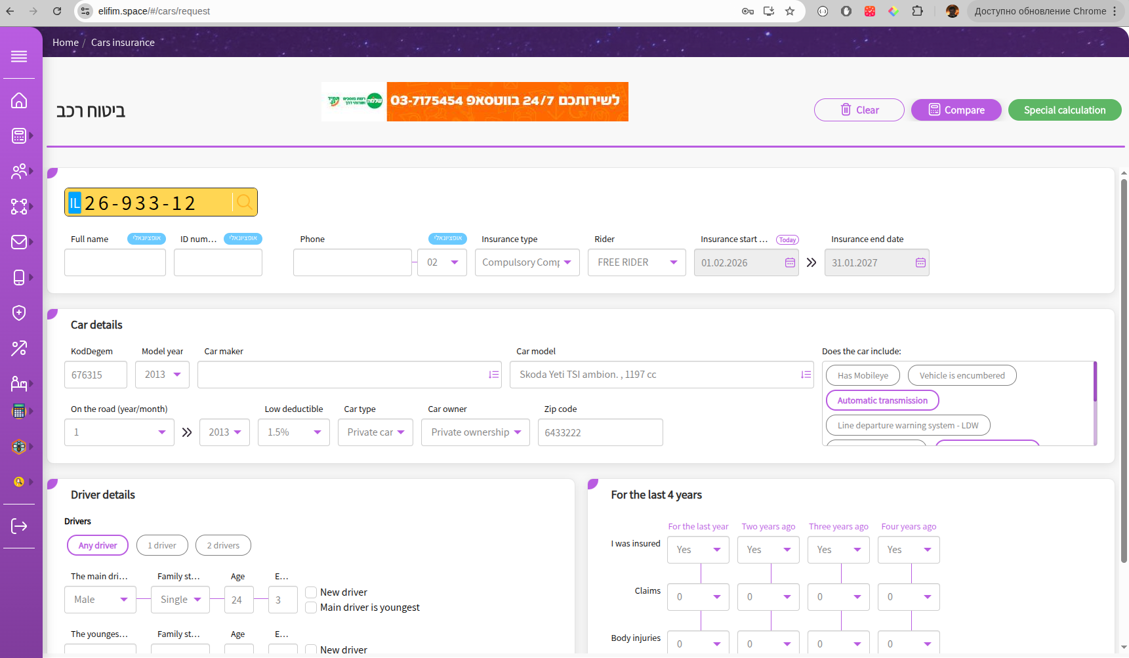1129x658 pixels.
Task: Toggle the 'Has Mobileye' option
Action: (x=863, y=375)
